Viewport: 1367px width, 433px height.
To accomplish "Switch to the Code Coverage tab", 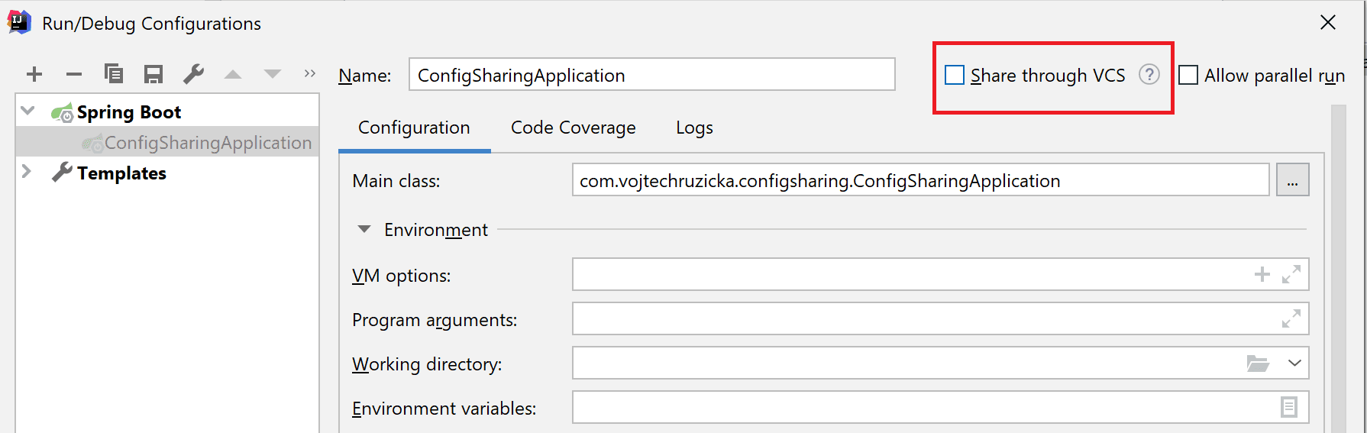I will [573, 128].
